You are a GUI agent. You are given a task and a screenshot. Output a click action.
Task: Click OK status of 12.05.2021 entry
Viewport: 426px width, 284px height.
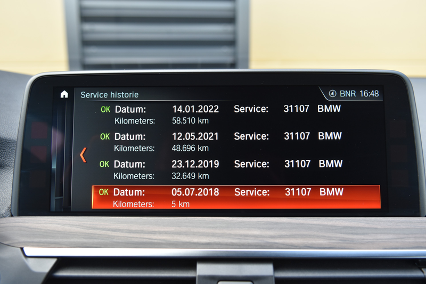coord(105,136)
